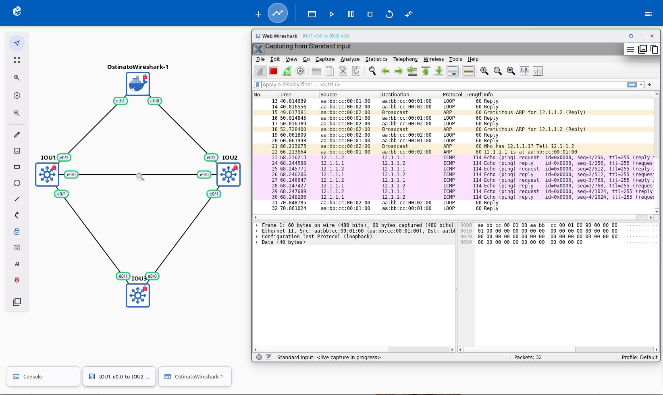
Task: Toggle automatic scroll during live capture
Action: (452, 71)
